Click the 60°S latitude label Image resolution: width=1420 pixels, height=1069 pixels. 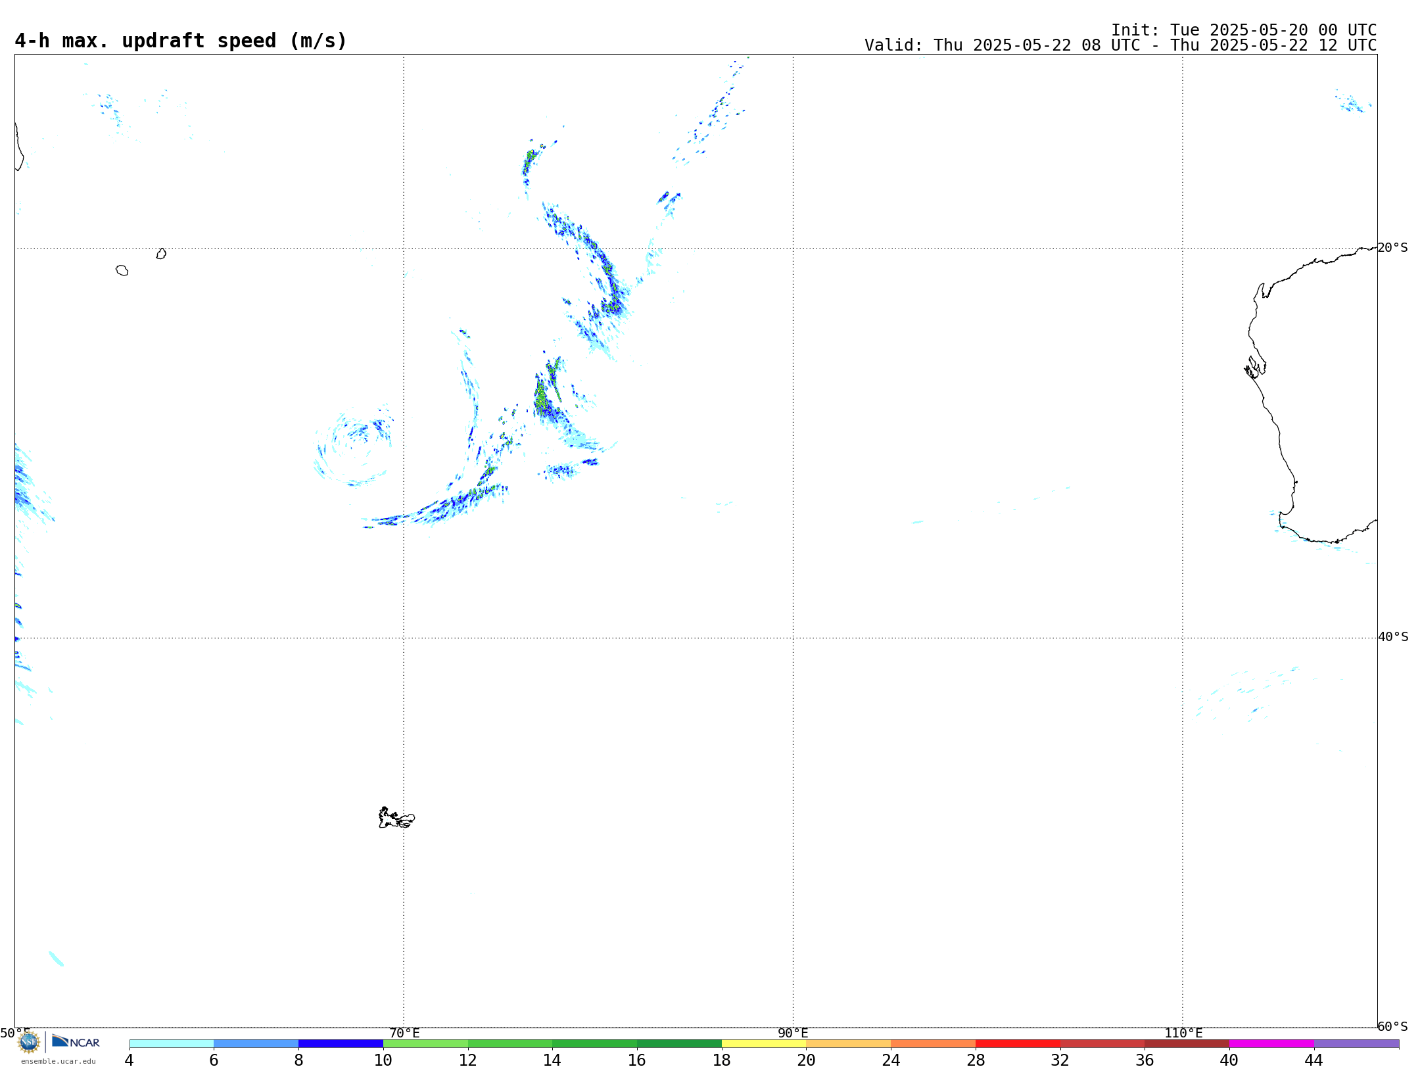pyautogui.click(x=1392, y=1026)
